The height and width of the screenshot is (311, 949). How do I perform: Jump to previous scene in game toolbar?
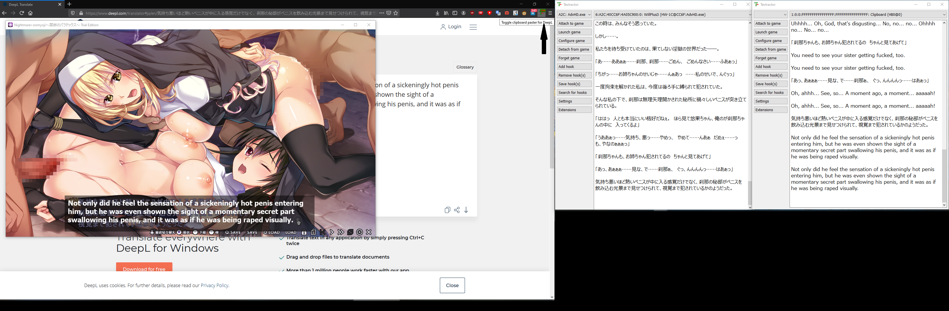point(323,232)
